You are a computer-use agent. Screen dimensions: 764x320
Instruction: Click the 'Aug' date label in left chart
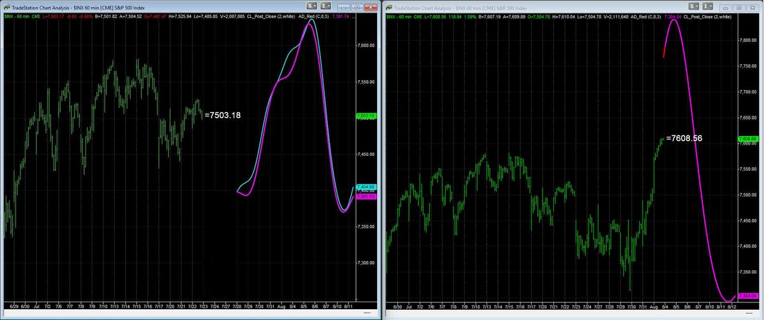(283, 306)
